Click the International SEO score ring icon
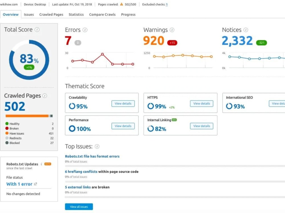This screenshot has height=213, width=285. tap(229, 106)
